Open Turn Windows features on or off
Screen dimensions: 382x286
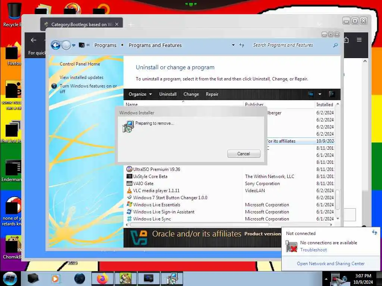[x=88, y=89]
